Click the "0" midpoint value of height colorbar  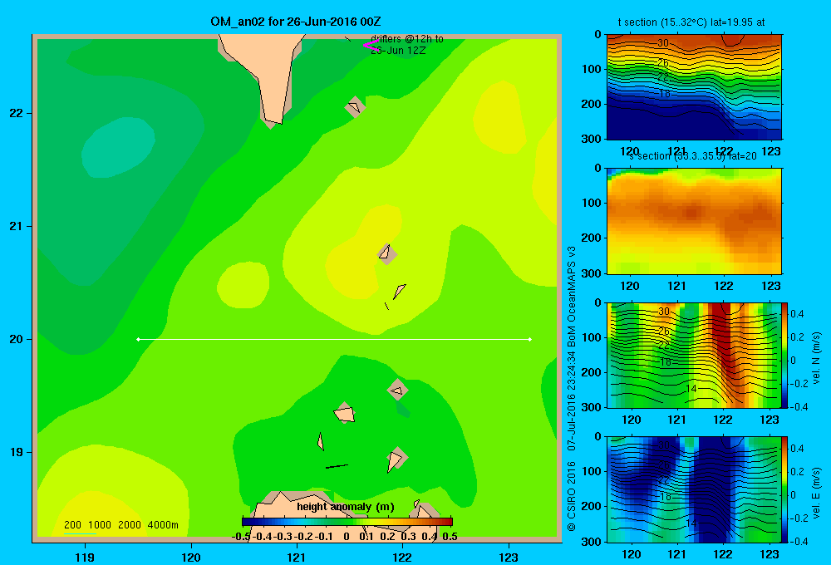point(346,537)
